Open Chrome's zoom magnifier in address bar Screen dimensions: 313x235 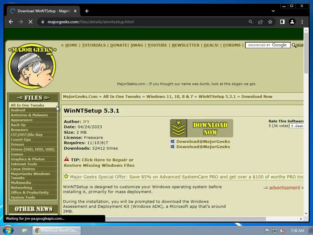251,22
